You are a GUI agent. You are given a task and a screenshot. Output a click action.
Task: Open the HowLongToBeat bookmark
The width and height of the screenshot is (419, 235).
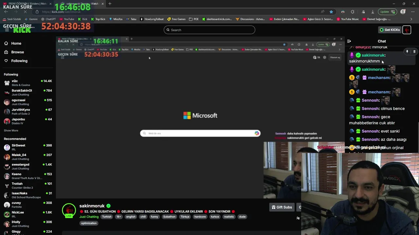point(152,19)
